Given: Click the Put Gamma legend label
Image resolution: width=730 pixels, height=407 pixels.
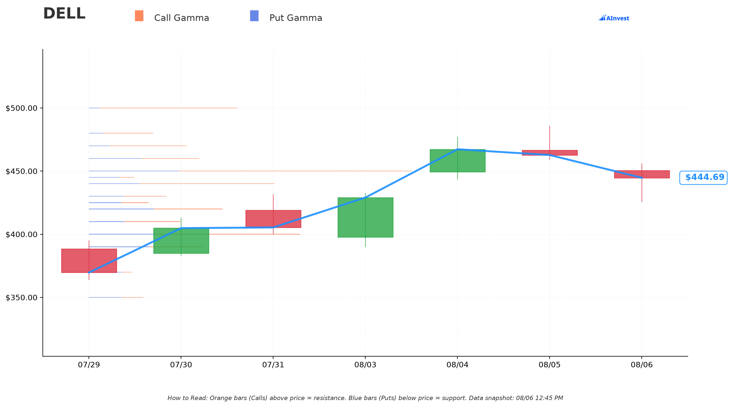Looking at the screenshot, I should 296,18.
